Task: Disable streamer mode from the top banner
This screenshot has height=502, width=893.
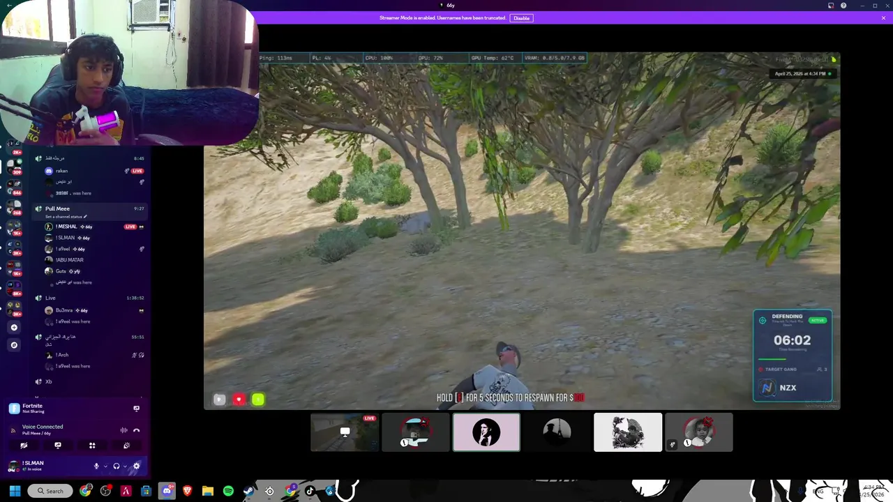Action: coord(521,18)
